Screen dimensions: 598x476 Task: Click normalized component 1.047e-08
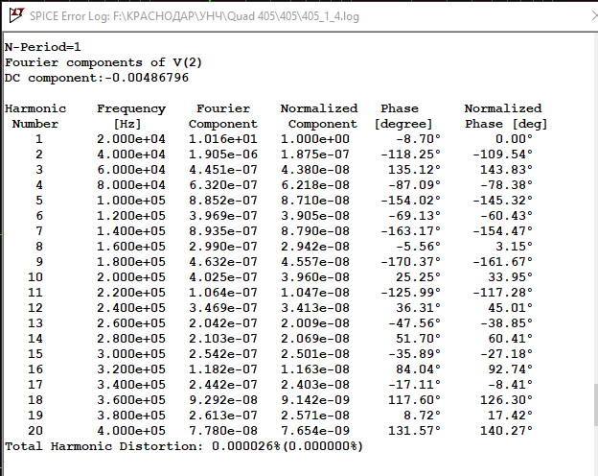tap(315, 293)
